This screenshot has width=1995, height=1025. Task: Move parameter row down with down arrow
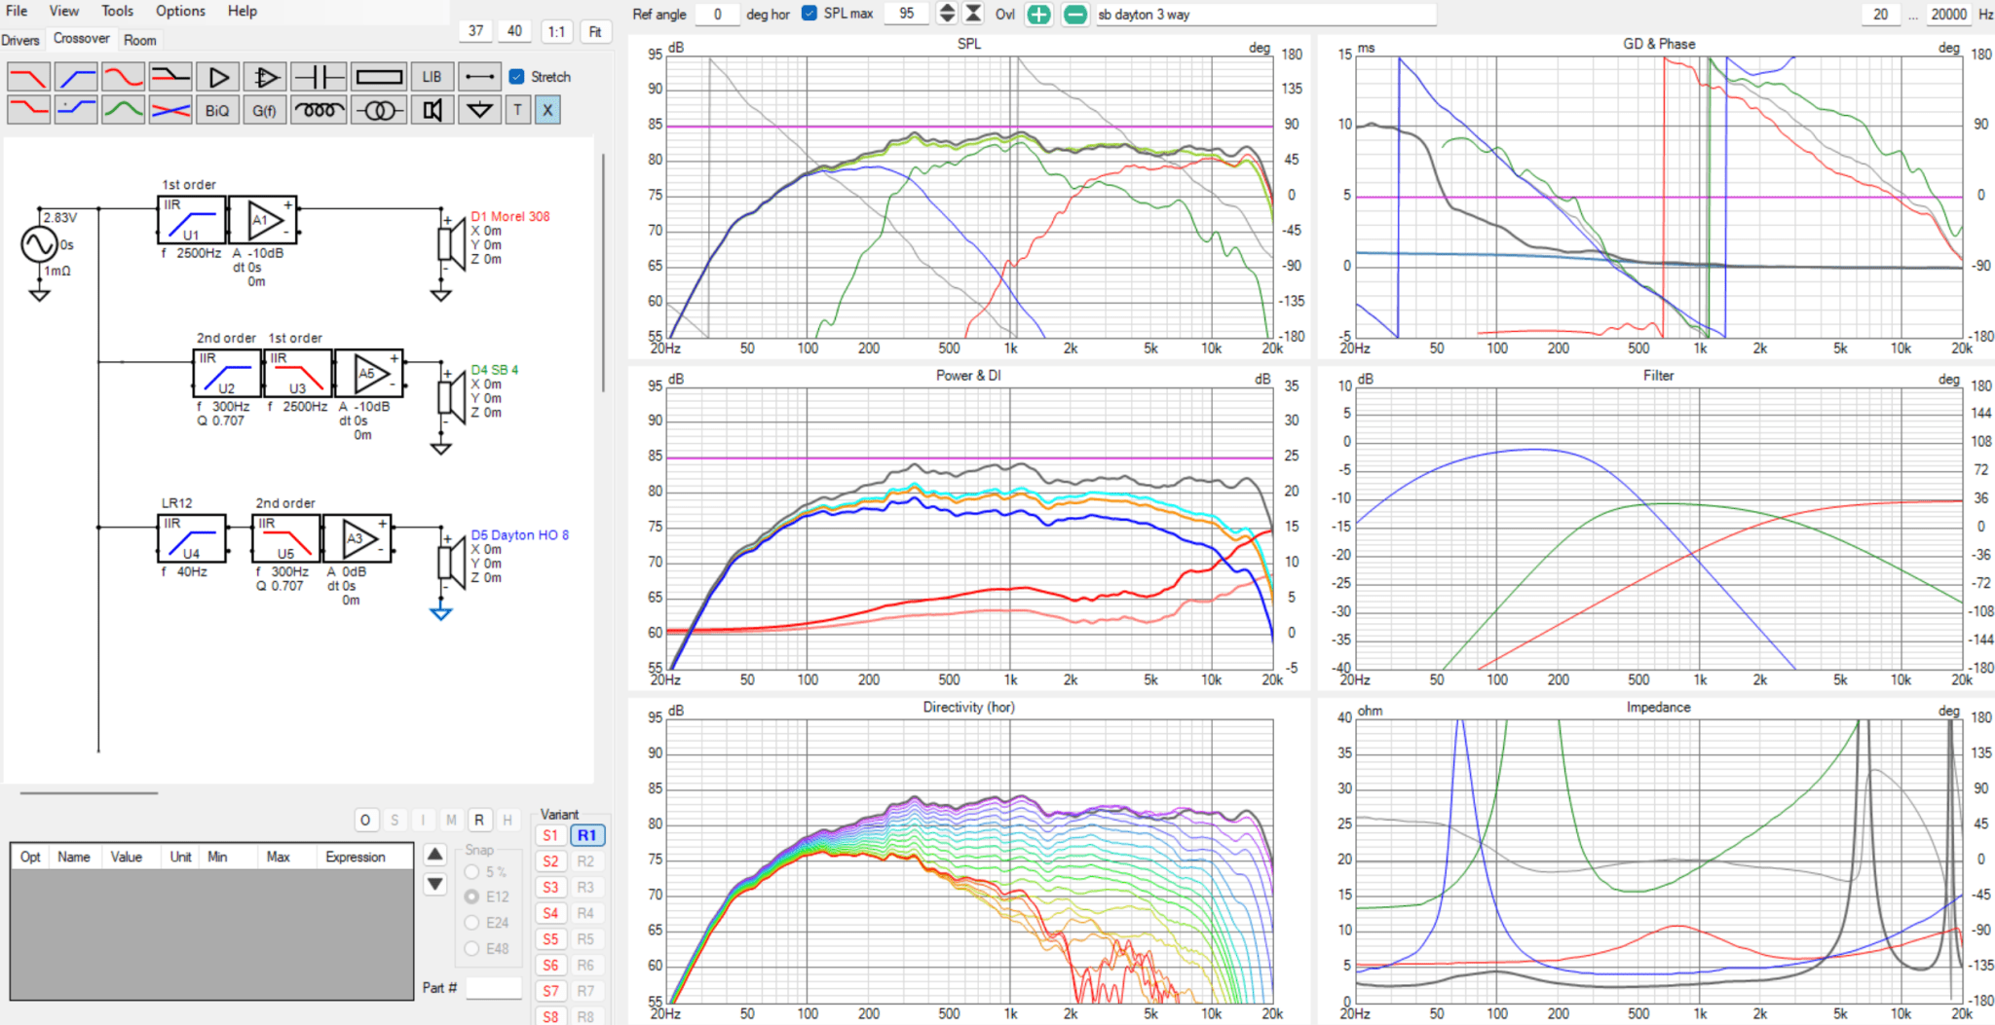[435, 884]
